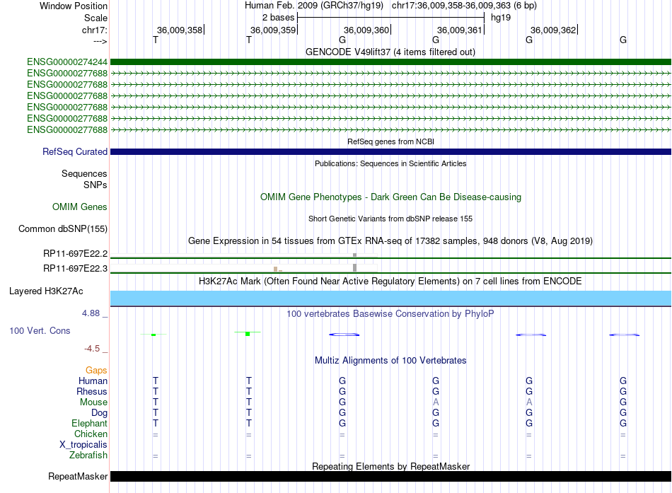This screenshot has height=493, width=672.
Task: Click the light blue H3K27Ac signal band
Action: (390, 298)
